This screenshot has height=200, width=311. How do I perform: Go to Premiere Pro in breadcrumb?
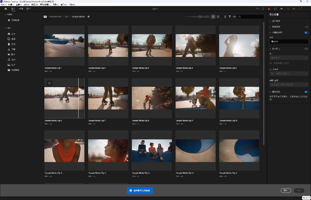(x=55, y=17)
